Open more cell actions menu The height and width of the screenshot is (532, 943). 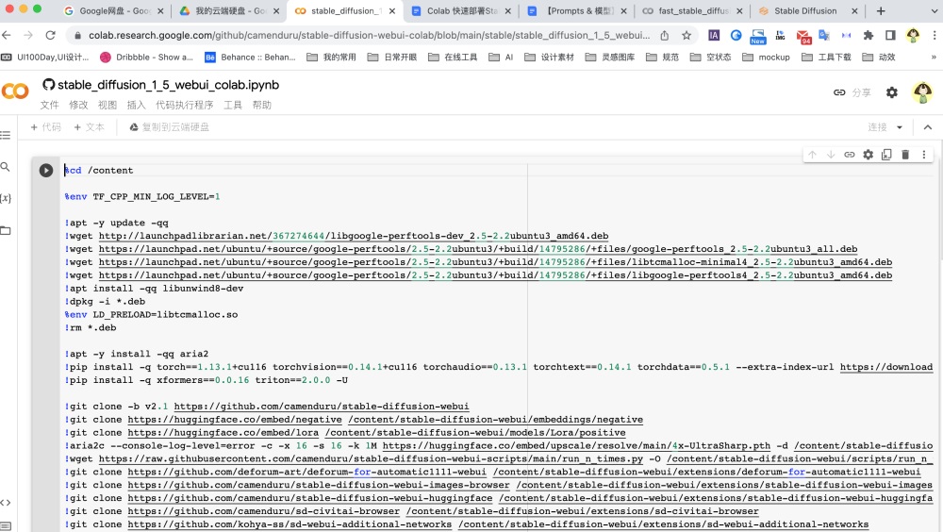pos(924,155)
